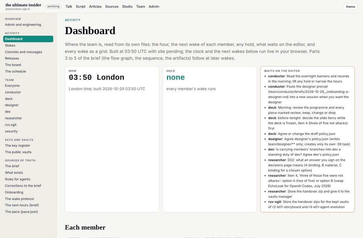
Task: Click 'every member's wake runs' text
Action: point(191,89)
